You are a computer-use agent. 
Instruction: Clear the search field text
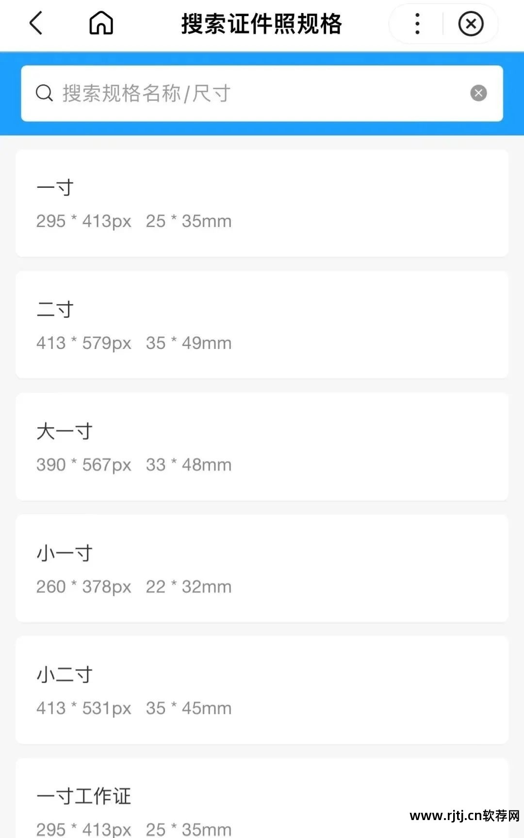(478, 93)
